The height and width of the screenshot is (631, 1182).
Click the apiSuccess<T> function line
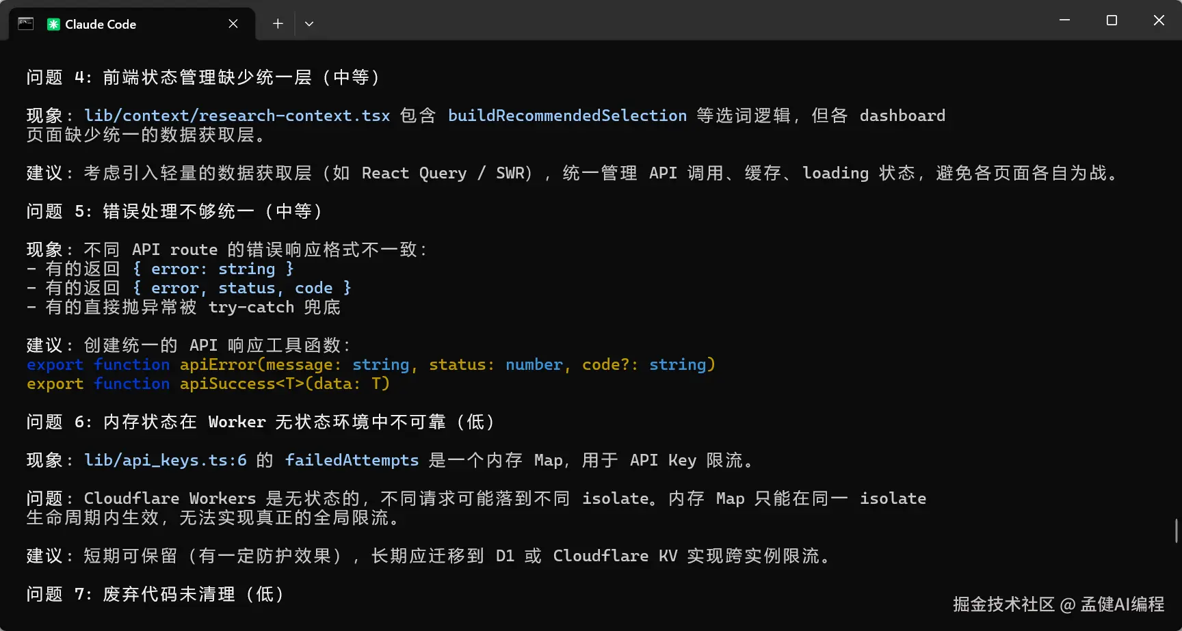click(208, 384)
